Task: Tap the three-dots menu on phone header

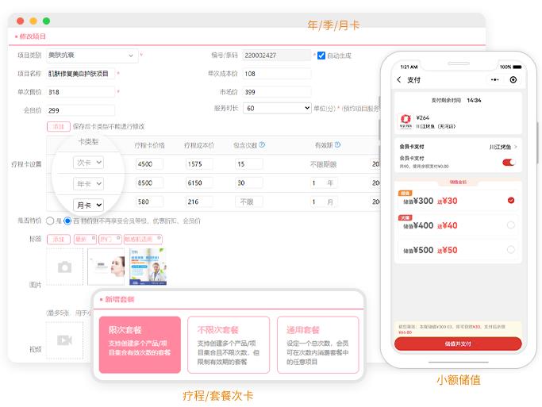Action: tap(496, 80)
